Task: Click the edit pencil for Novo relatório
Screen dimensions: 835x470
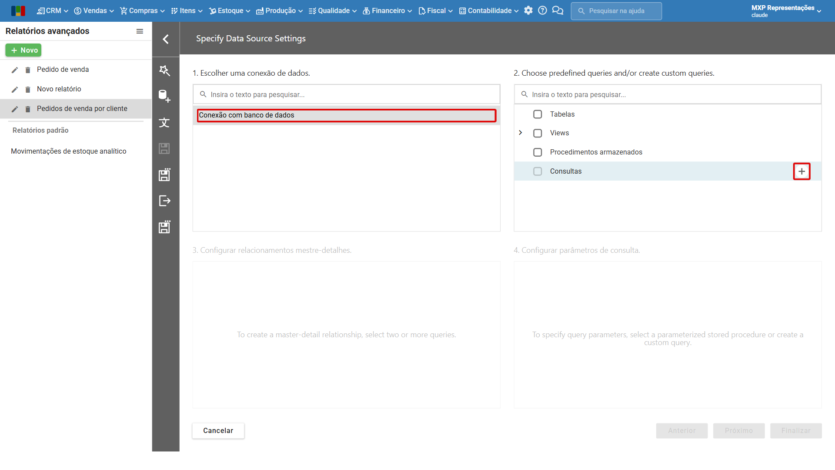Action: pyautogui.click(x=15, y=90)
